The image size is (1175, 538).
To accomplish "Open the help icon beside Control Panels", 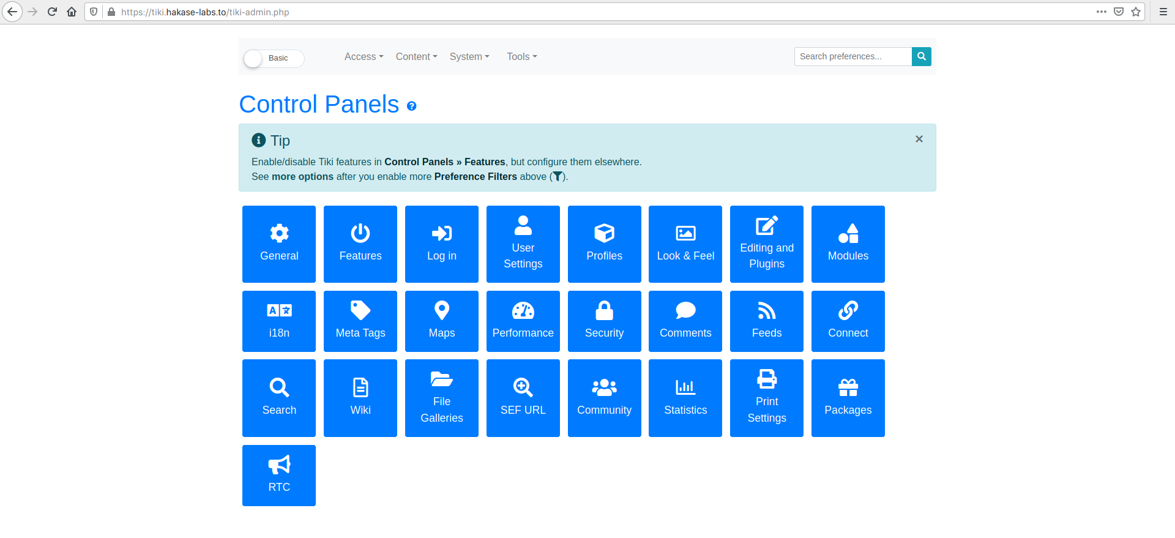I will point(412,106).
